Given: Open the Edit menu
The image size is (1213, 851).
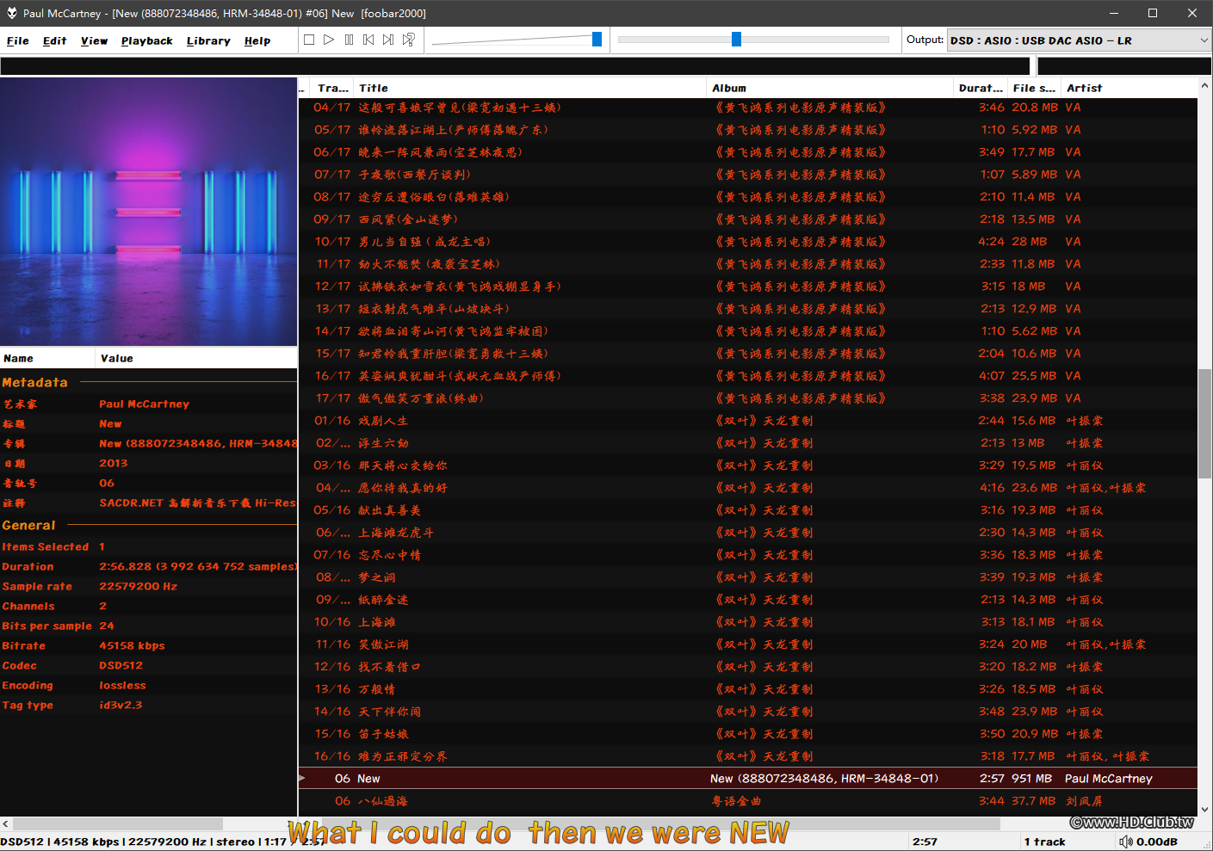Looking at the screenshot, I should coord(55,40).
